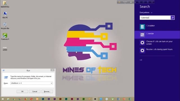Open After Effects (Ae) from the taskbar
Viewport: 180px width, 101px height.
tap(49, 99)
